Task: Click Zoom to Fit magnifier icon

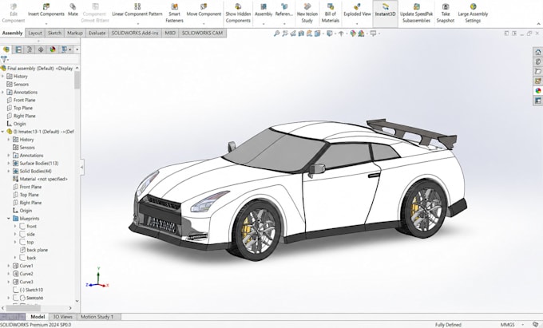Action: (x=276, y=34)
